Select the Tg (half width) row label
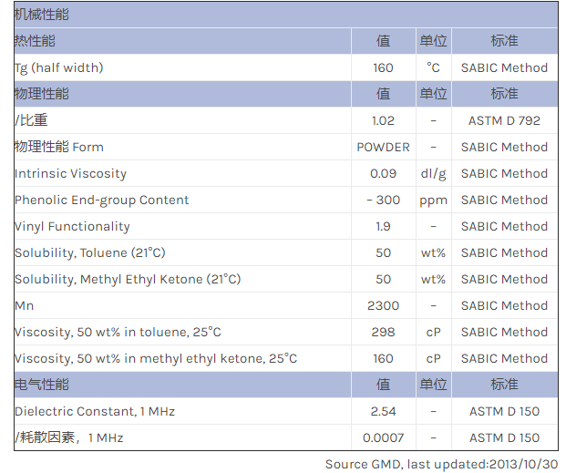The height and width of the screenshot is (473, 566). click(x=58, y=67)
